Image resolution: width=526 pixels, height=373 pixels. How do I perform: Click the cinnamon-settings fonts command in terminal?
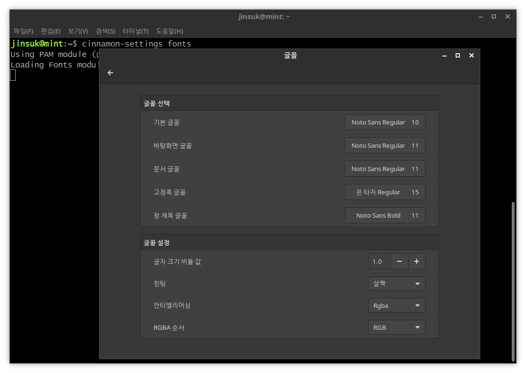(136, 44)
